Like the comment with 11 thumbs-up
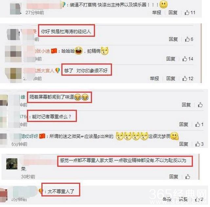The height and width of the screenshot is (207, 210). click(190, 13)
